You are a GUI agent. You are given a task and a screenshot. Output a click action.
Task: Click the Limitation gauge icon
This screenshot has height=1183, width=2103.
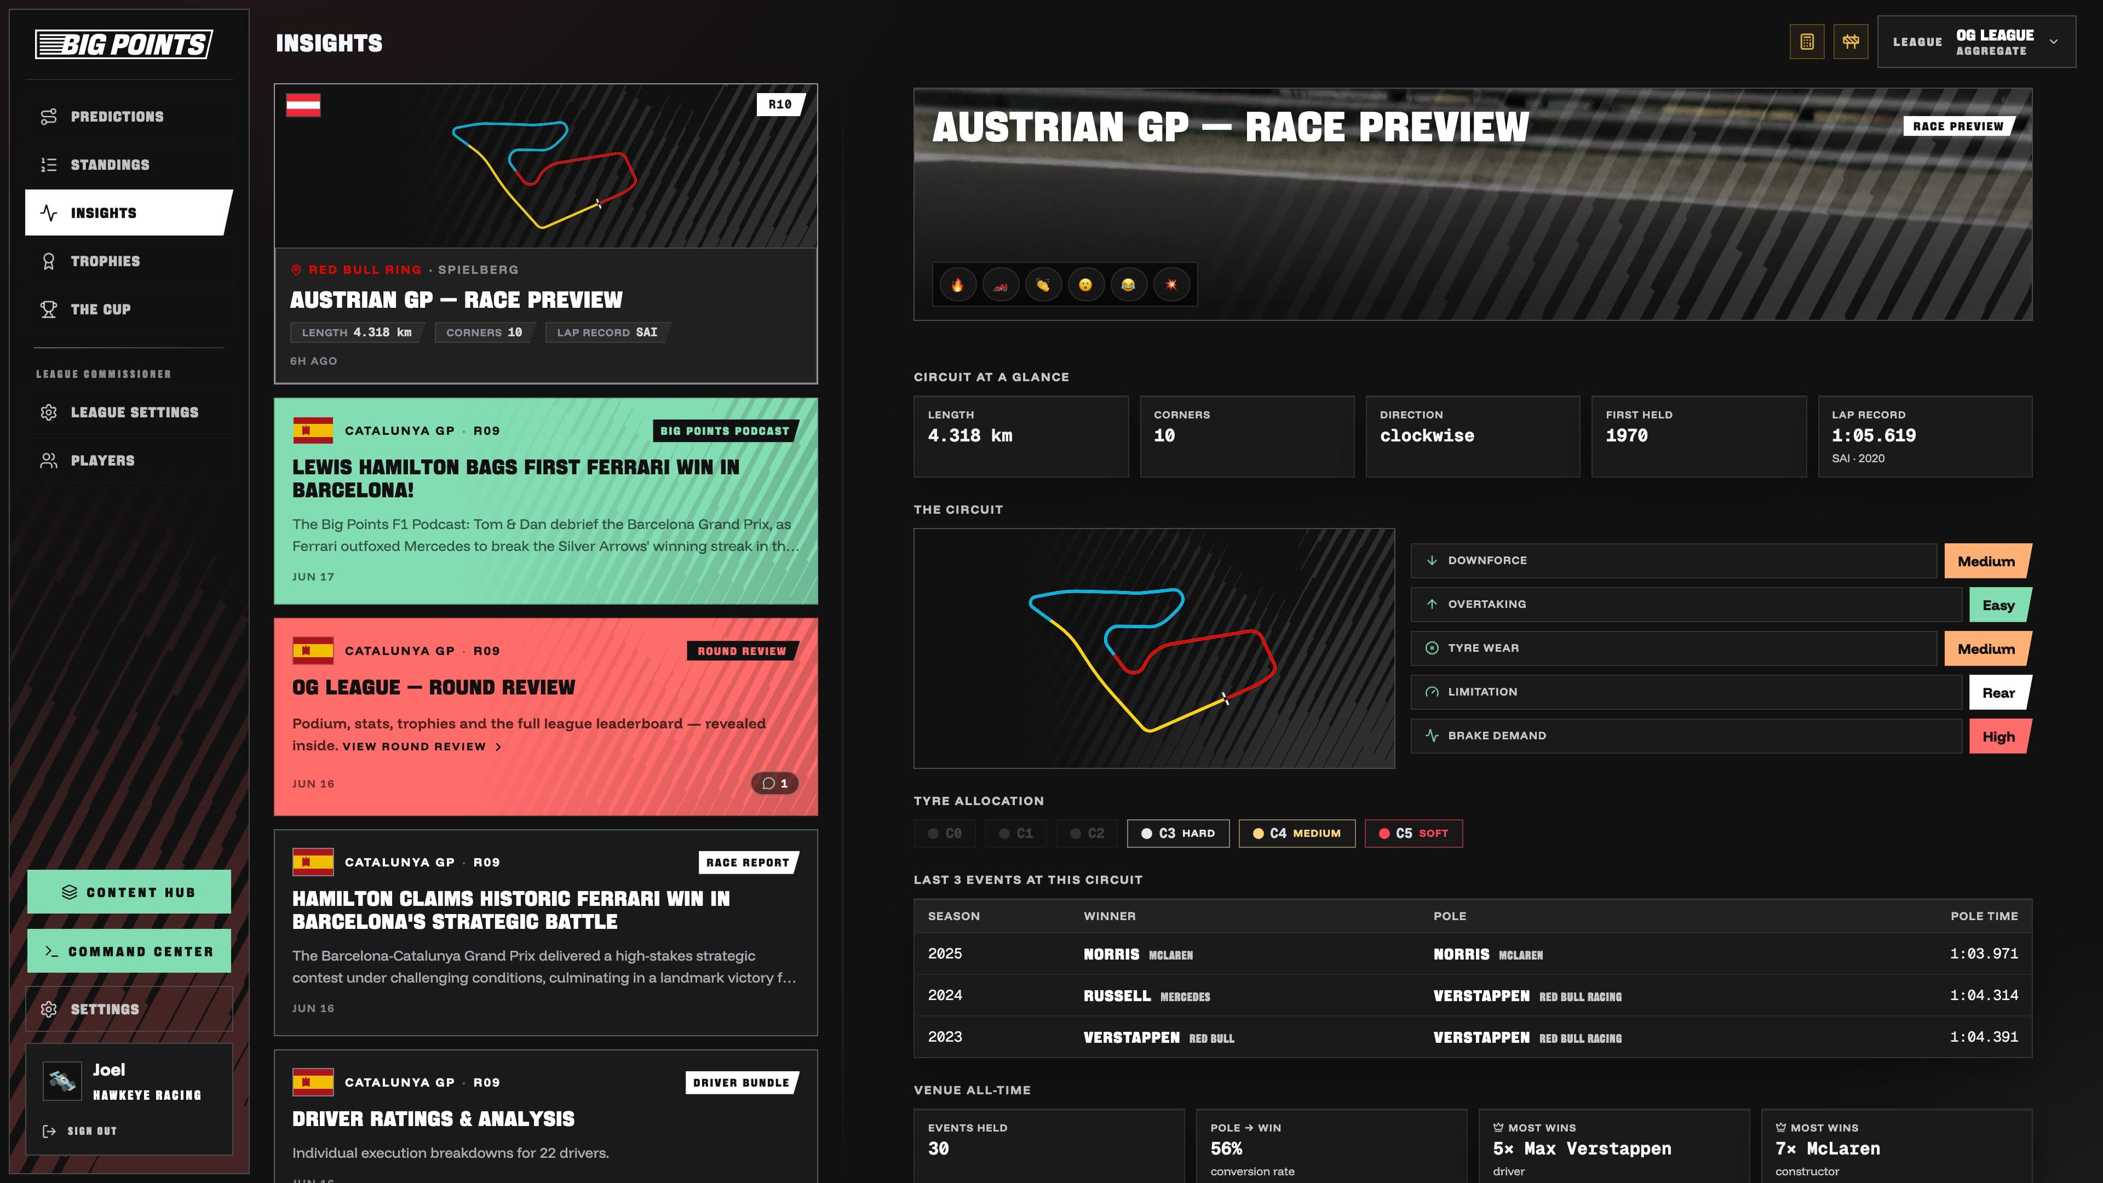(1432, 692)
